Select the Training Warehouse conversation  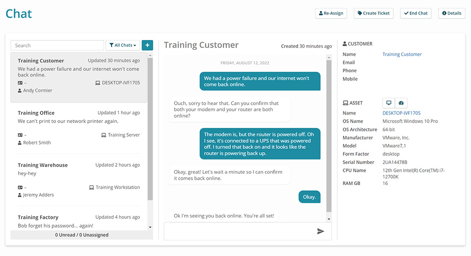[x=79, y=179]
